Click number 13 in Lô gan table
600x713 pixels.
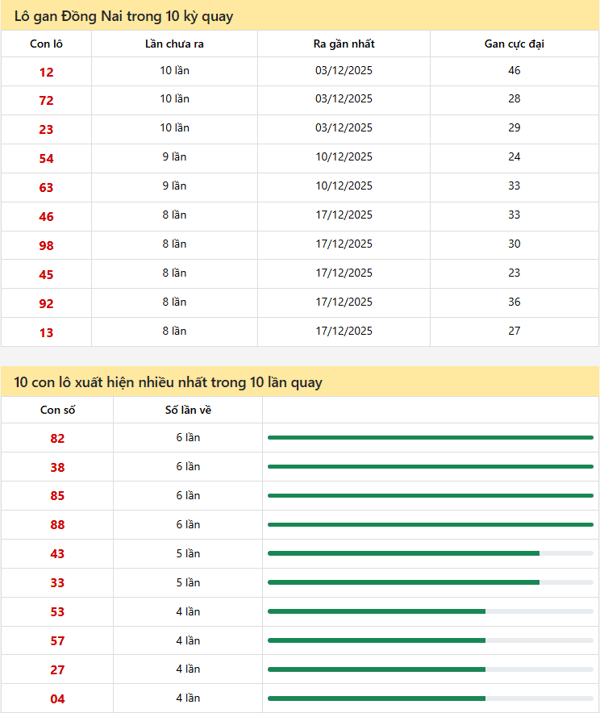click(x=46, y=332)
